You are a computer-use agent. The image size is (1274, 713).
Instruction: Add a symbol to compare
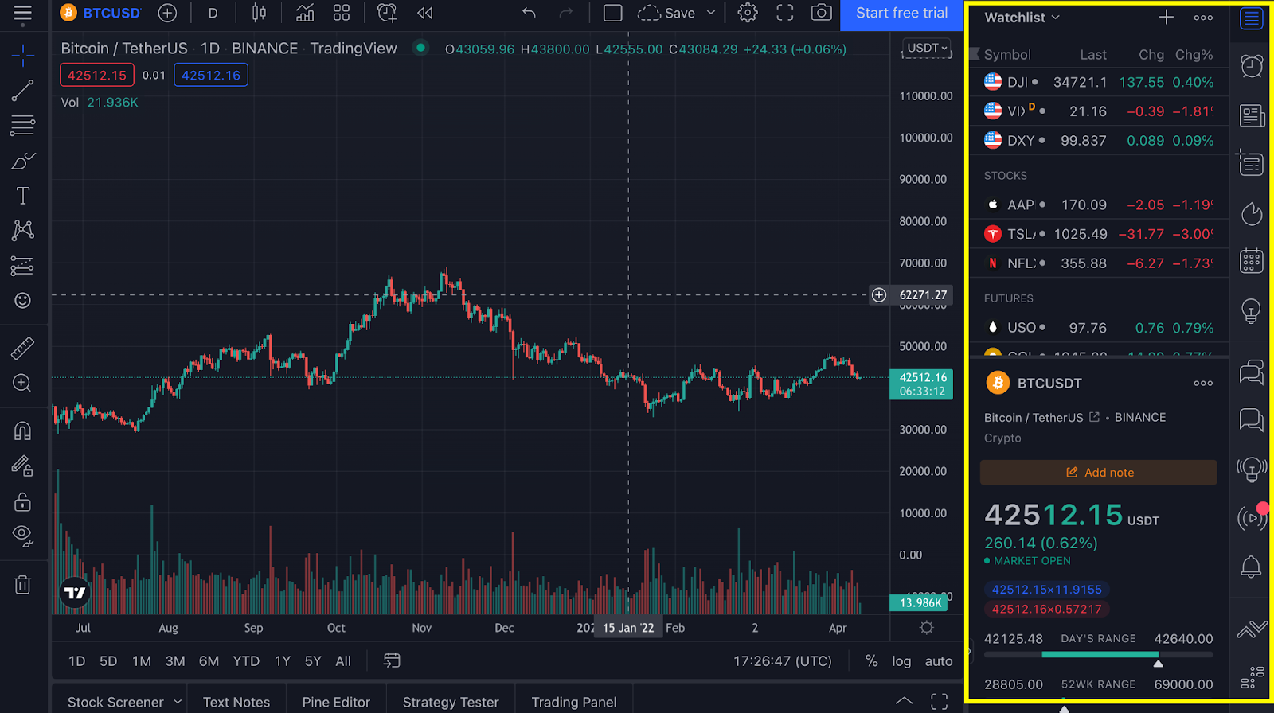(167, 13)
